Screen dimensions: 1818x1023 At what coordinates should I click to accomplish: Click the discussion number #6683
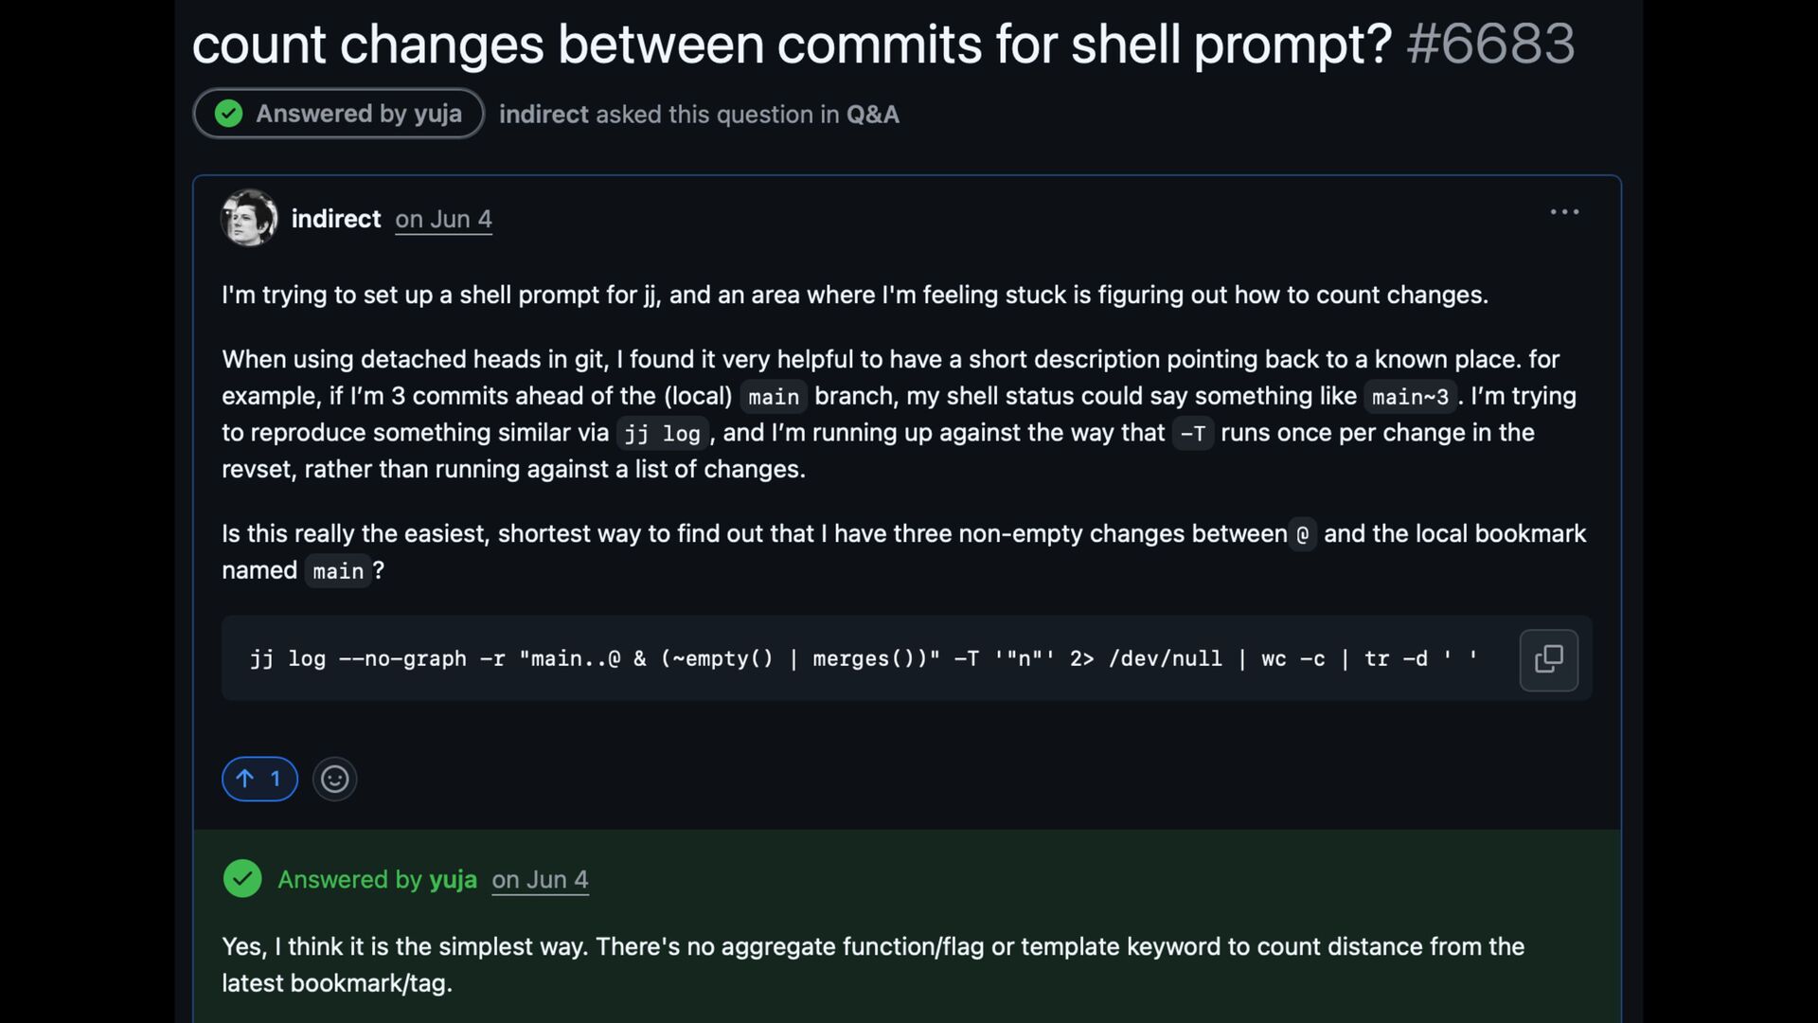coord(1490,44)
